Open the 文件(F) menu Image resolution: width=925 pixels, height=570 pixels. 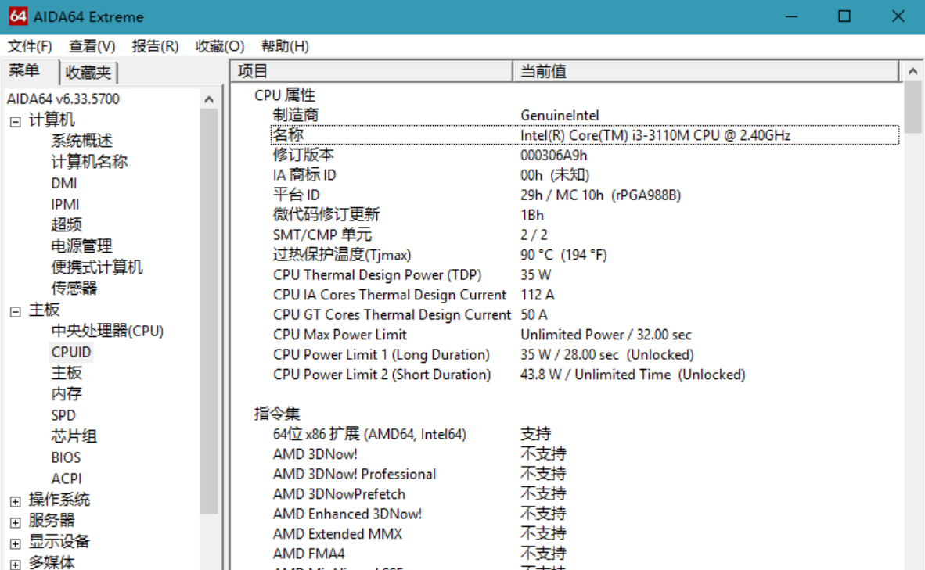point(30,46)
